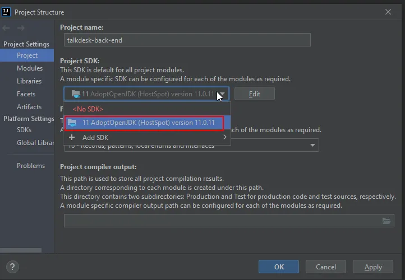Open the Libraries settings page
Viewport: 405px width, 280px height.
[x=29, y=81]
